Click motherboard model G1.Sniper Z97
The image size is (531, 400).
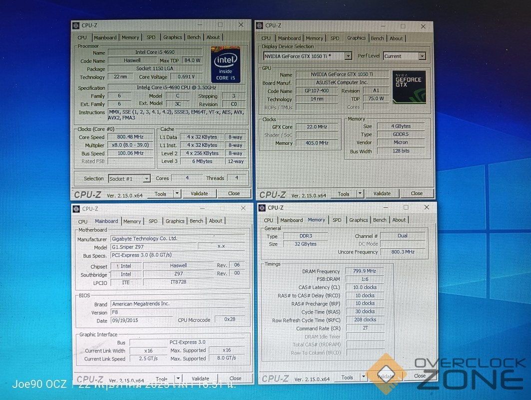[x=153, y=247]
